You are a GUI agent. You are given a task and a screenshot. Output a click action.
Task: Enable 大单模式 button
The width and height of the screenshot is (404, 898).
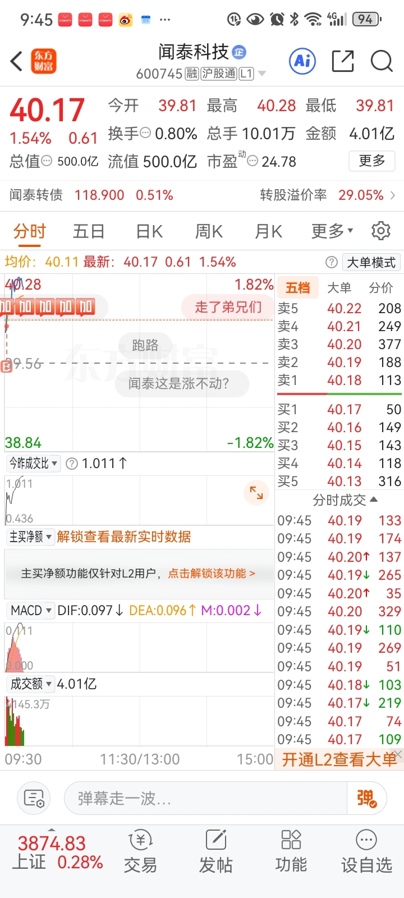coord(371,262)
